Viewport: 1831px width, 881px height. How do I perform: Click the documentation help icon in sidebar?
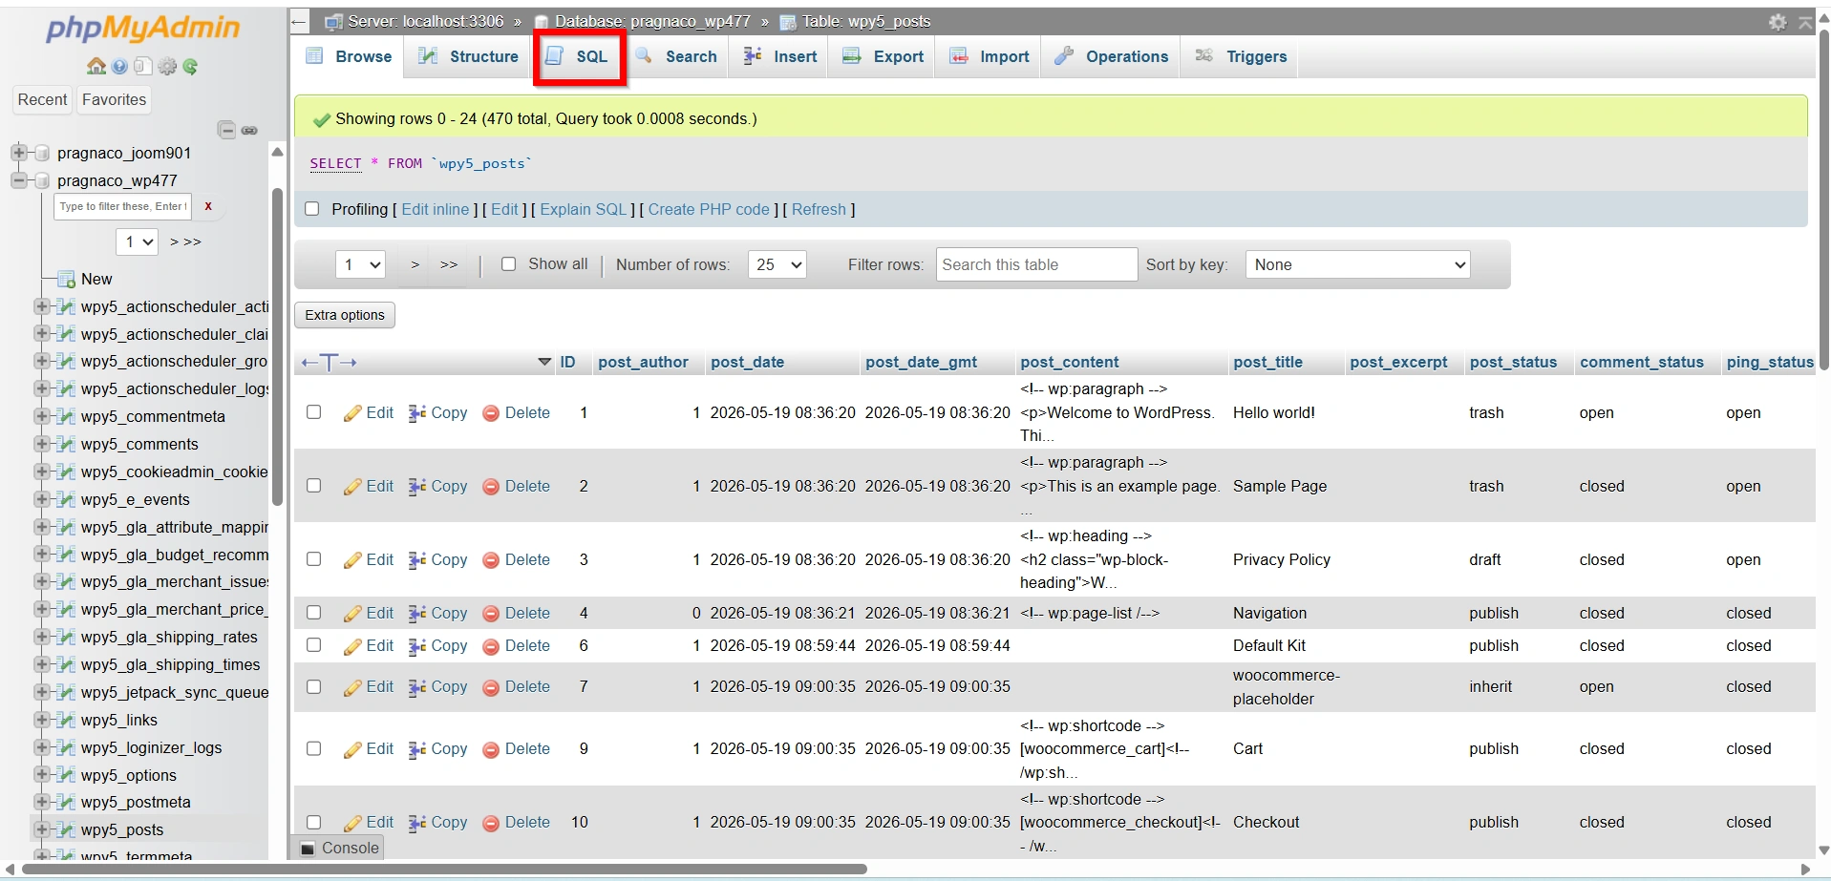point(119,66)
